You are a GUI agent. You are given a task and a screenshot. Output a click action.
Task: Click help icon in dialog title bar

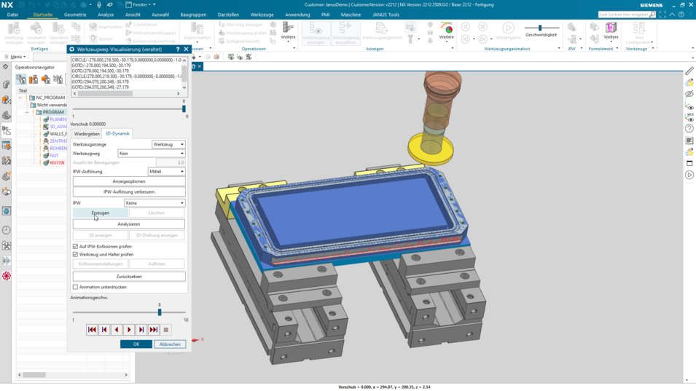[x=178, y=50]
